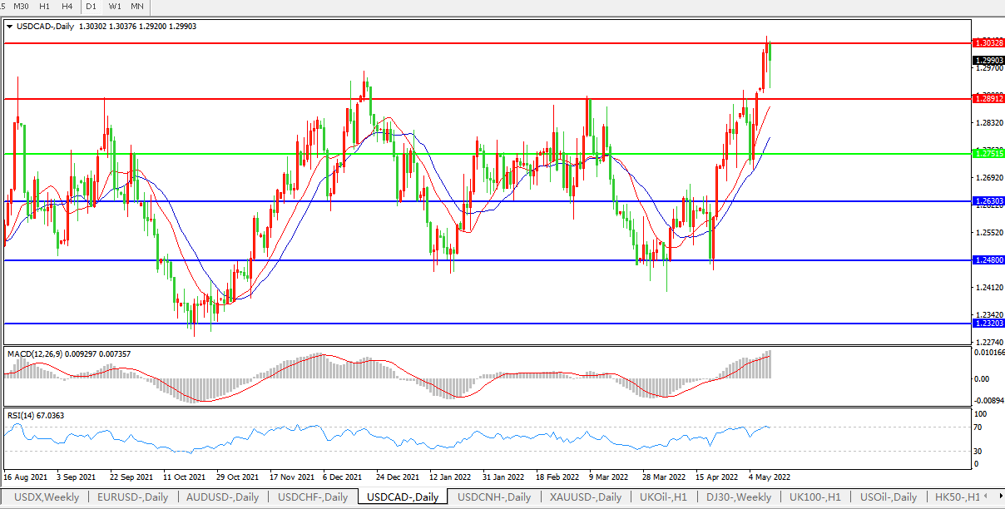Select the H1 timeframe button

(44, 7)
